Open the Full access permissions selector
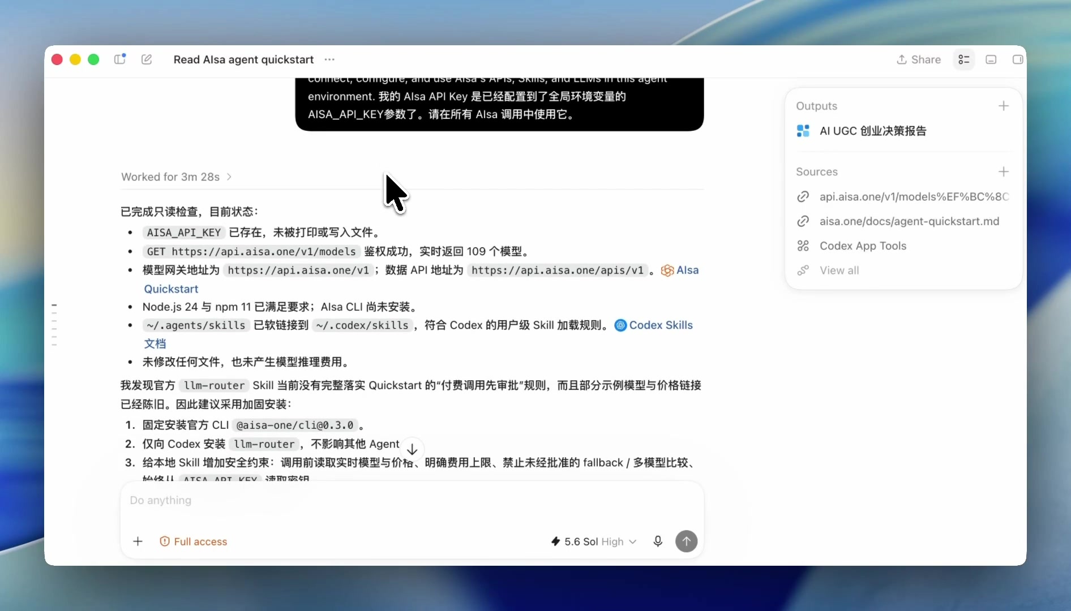The image size is (1071, 611). pyautogui.click(x=193, y=541)
